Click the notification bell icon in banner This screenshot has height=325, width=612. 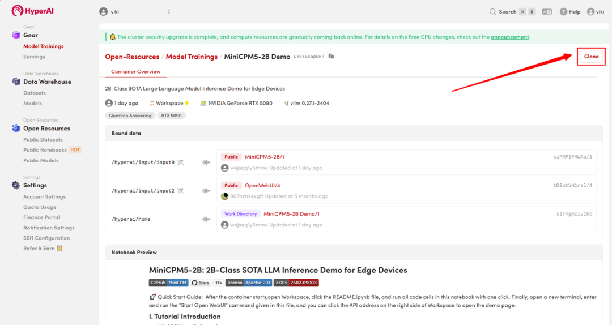click(112, 37)
